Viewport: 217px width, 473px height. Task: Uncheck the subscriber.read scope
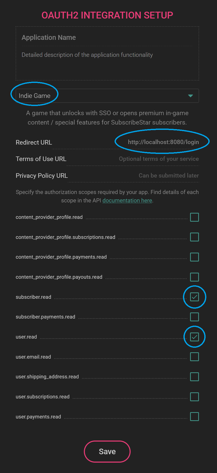(x=194, y=297)
